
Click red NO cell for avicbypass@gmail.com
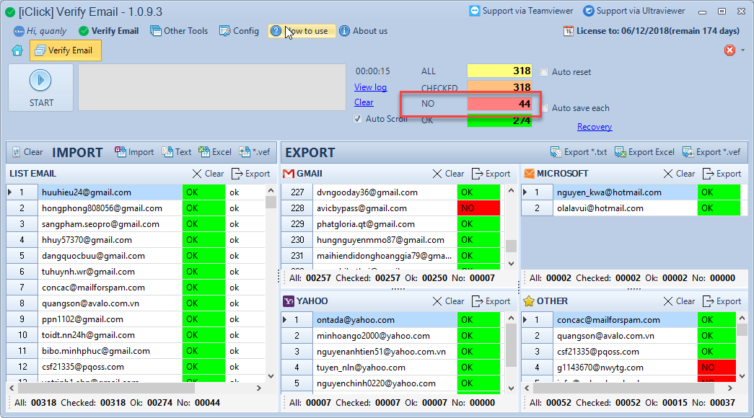pos(478,208)
